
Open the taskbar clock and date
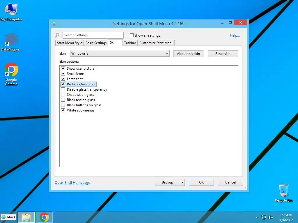[x=285, y=217]
